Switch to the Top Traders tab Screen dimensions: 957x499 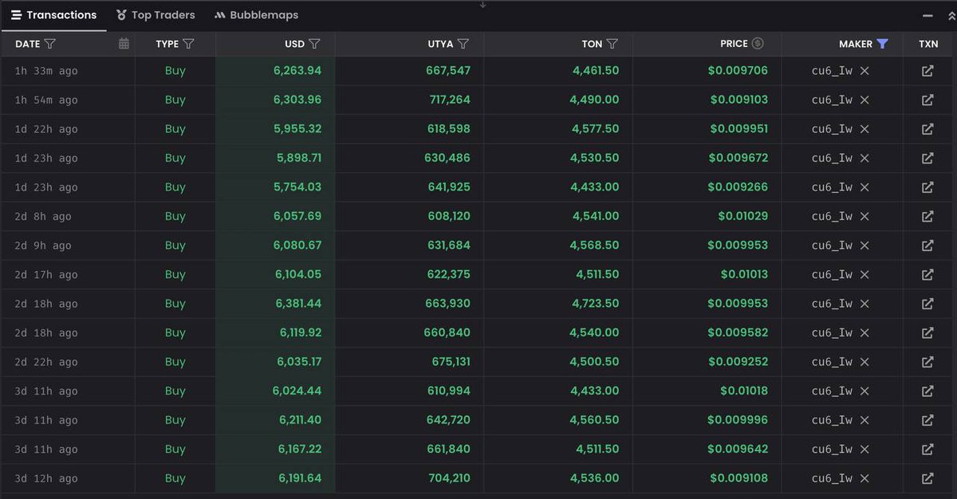click(x=156, y=15)
